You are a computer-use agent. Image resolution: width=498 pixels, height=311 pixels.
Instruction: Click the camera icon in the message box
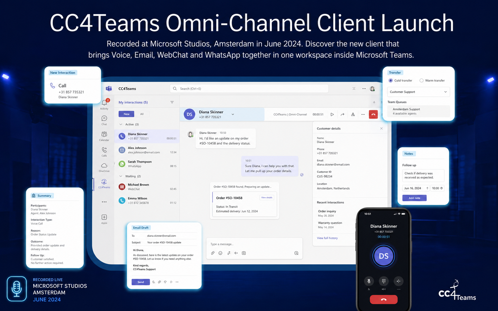tap(244, 253)
